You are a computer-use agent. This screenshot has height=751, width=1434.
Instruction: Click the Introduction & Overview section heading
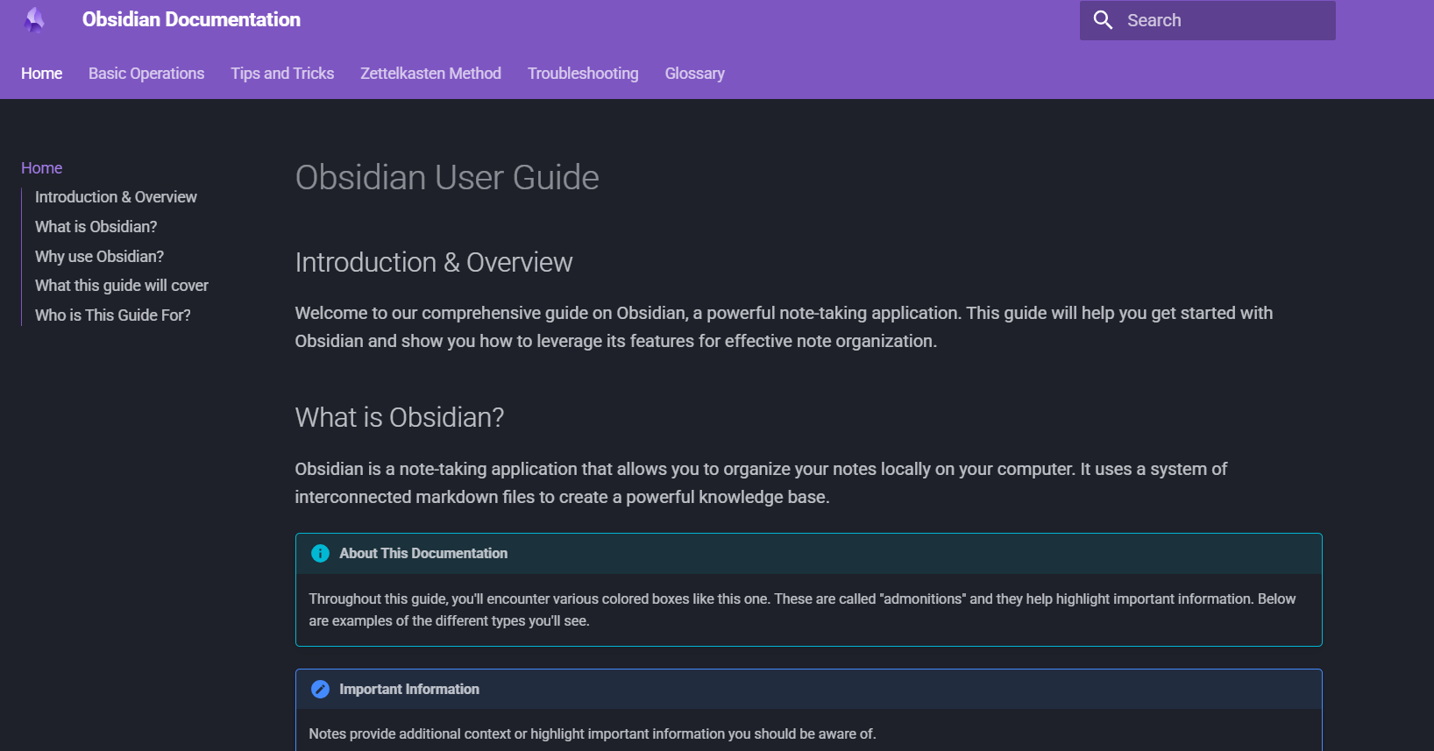[x=434, y=262]
